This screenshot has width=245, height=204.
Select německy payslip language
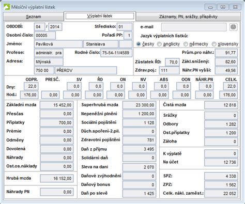click(186, 44)
